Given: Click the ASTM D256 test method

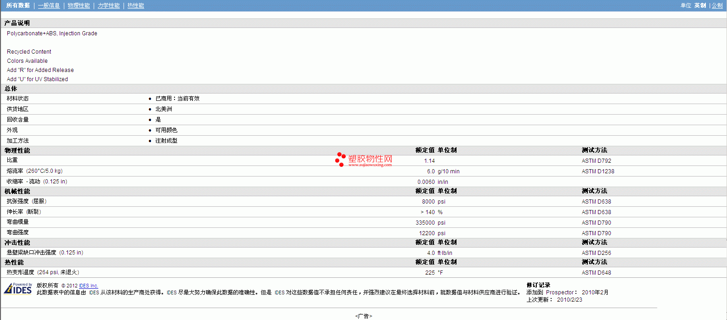Looking at the screenshot, I should click(x=596, y=253).
